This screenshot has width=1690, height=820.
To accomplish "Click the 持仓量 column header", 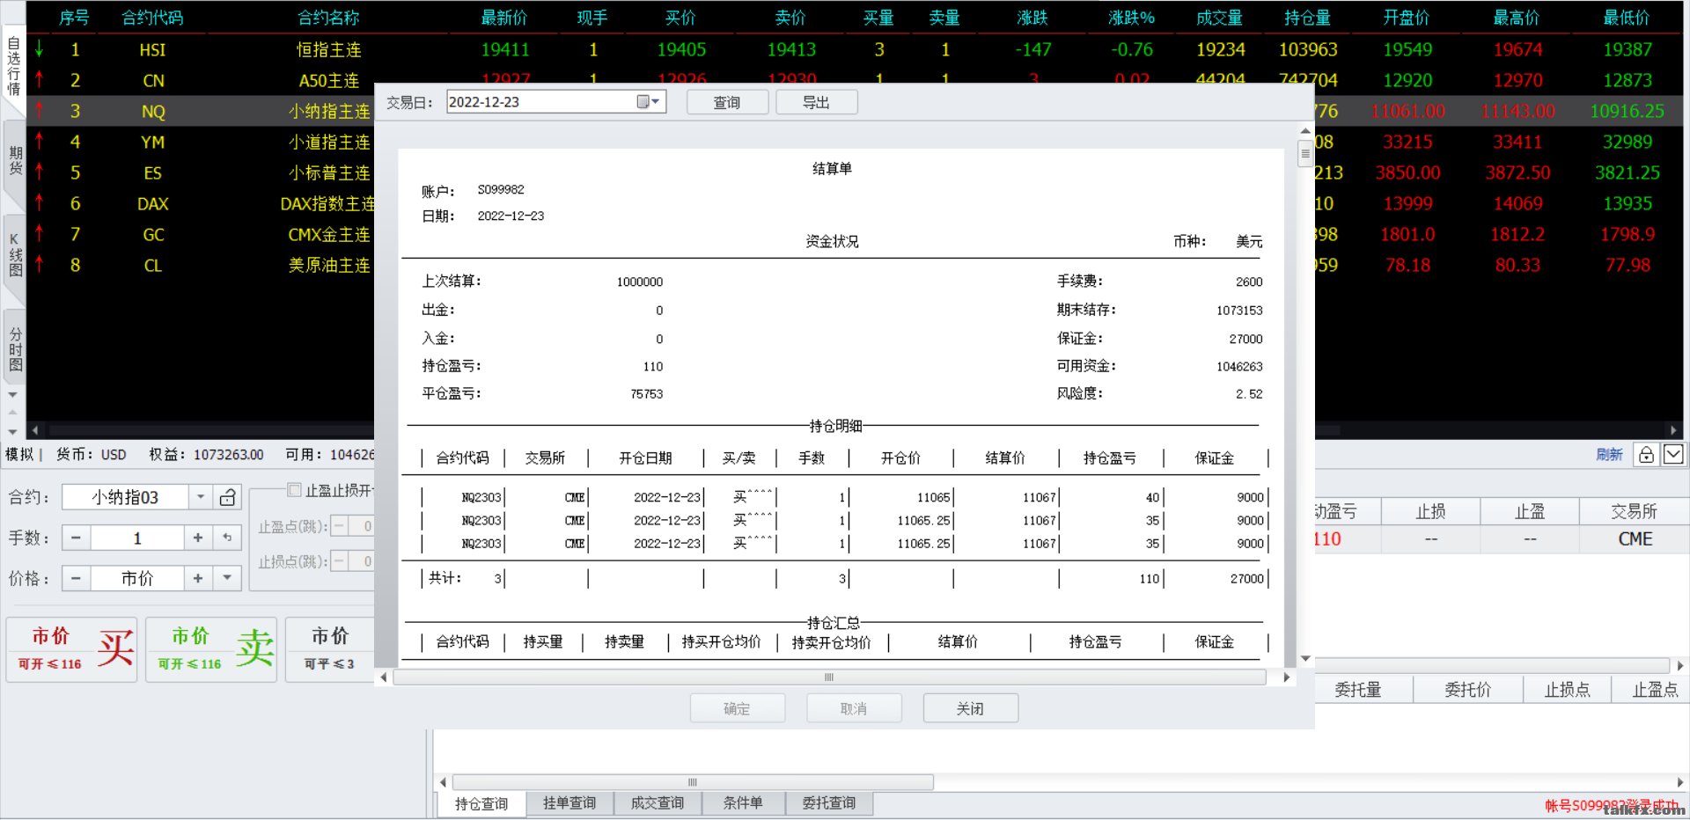I will coord(1307,18).
